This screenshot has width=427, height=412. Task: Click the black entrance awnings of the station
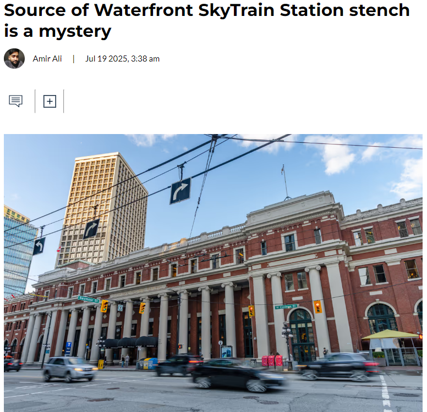point(130,342)
